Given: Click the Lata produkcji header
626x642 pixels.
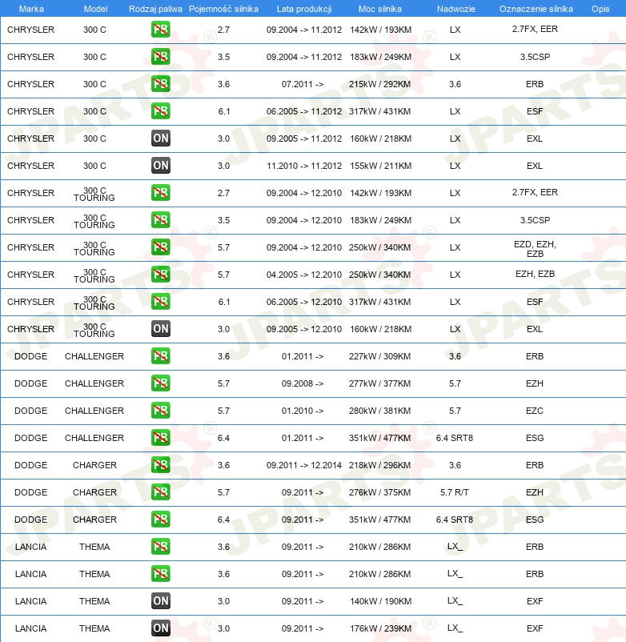Looking at the screenshot, I should tap(303, 9).
